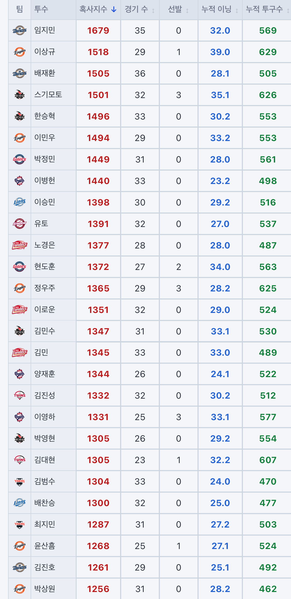This screenshot has width=291, height=599.
Task: Click the Eagles logo beside 이상규
Action: [20, 52]
